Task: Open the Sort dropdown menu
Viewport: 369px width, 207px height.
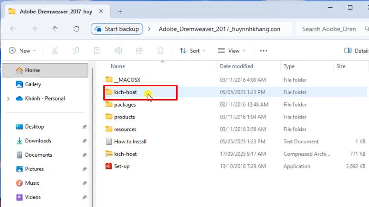Action: (x=192, y=51)
